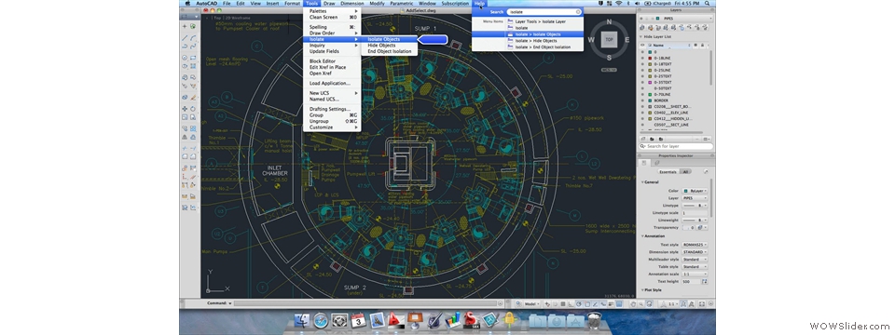
Task: Open the Modify menu in the menu bar
Action: (x=377, y=3)
